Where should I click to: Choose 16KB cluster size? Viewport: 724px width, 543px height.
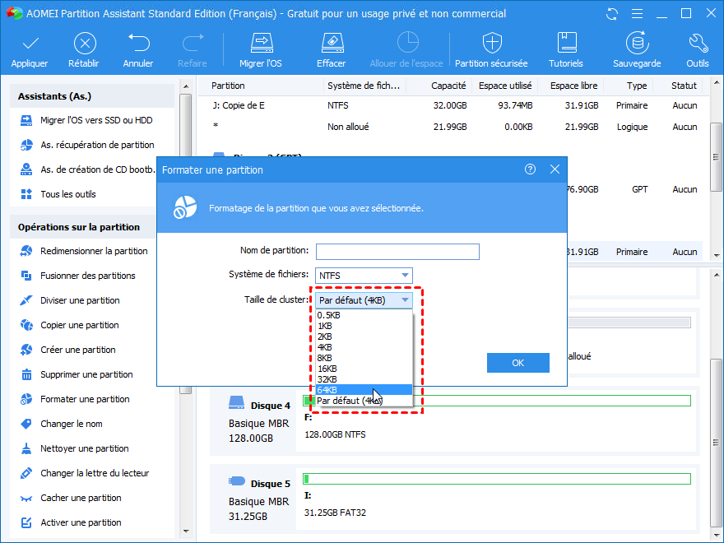pos(364,369)
